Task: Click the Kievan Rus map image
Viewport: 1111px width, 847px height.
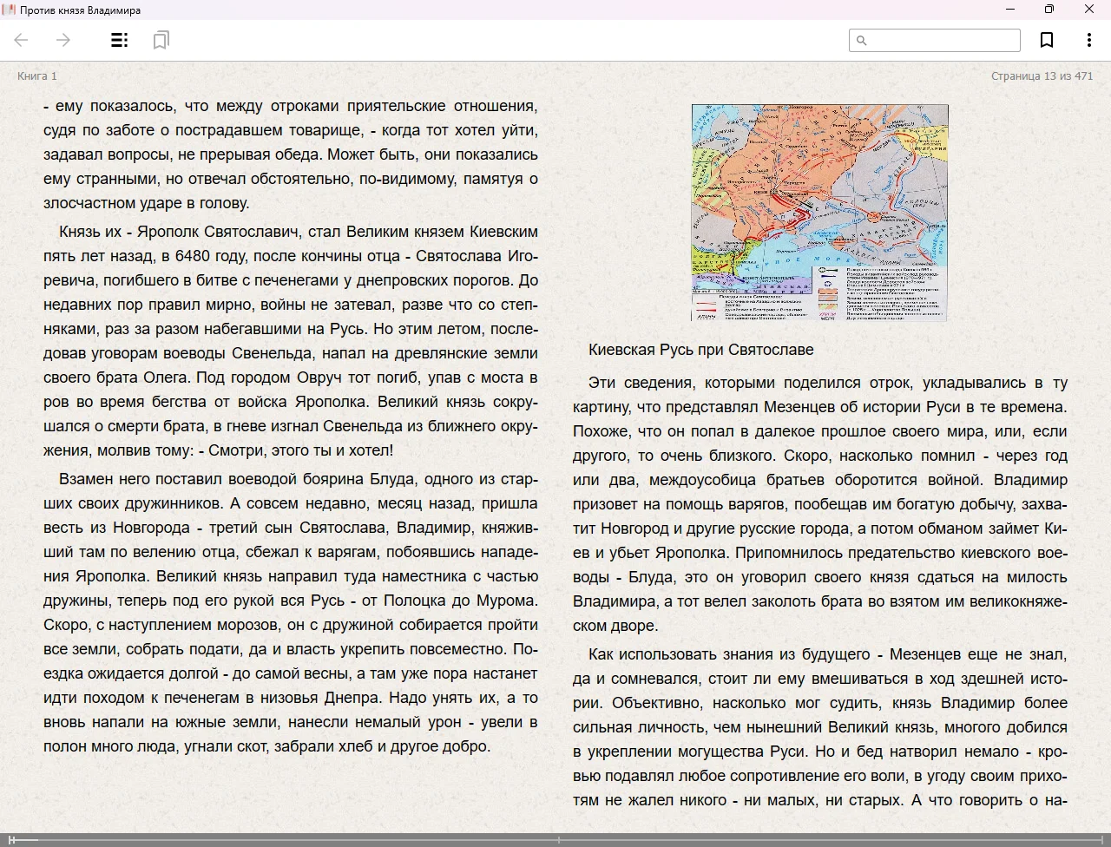Action: pyautogui.click(x=819, y=213)
